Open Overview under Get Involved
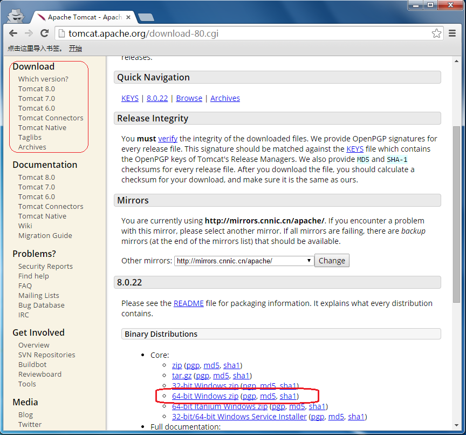Screen dimensions: 466x435 tap(34, 345)
